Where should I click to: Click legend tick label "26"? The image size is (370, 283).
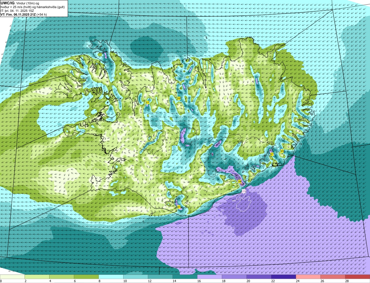[322, 281]
